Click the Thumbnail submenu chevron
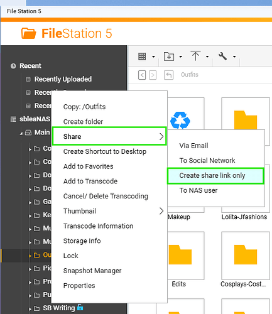The height and width of the screenshot is (314, 272). point(161,211)
